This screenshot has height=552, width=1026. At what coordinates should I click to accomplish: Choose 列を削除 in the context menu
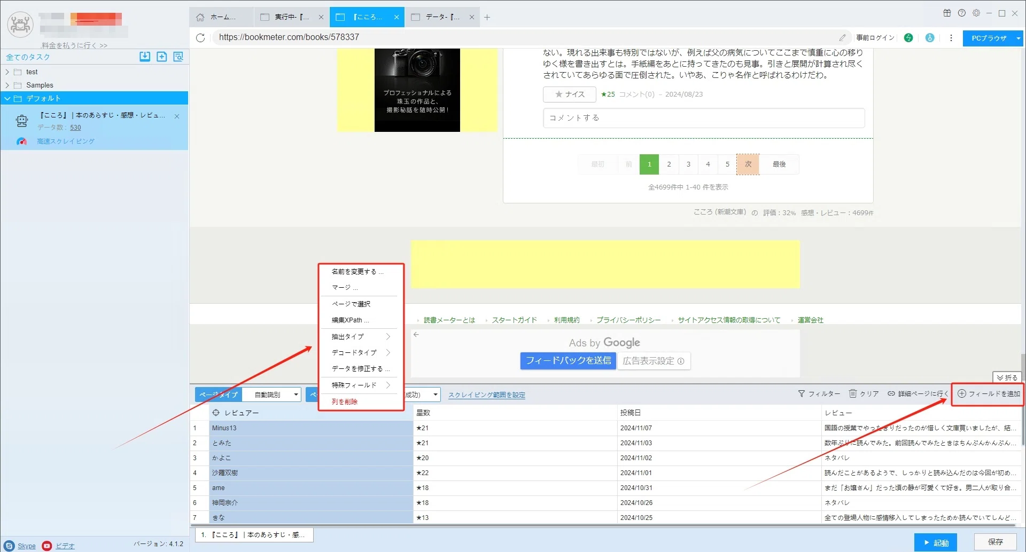345,401
